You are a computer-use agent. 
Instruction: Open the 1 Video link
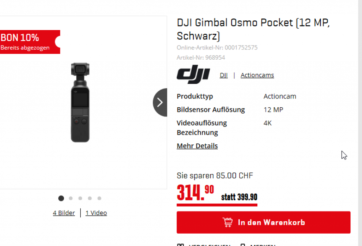point(96,213)
